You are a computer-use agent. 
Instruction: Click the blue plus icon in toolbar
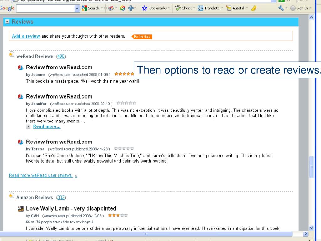[130, 8]
